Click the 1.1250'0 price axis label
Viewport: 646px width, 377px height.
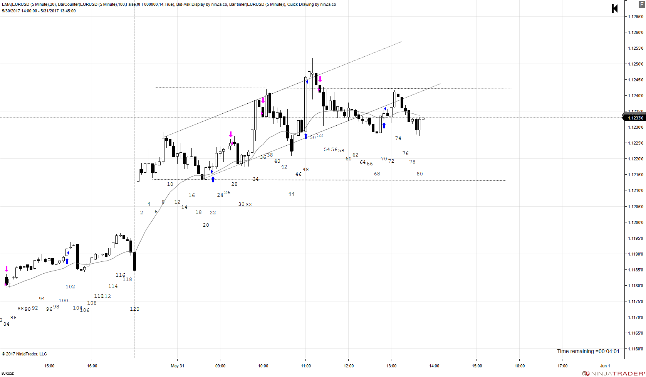(x=636, y=64)
